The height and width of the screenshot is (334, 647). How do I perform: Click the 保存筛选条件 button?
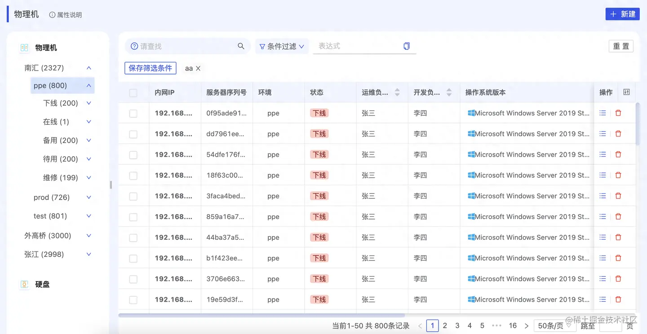point(151,68)
